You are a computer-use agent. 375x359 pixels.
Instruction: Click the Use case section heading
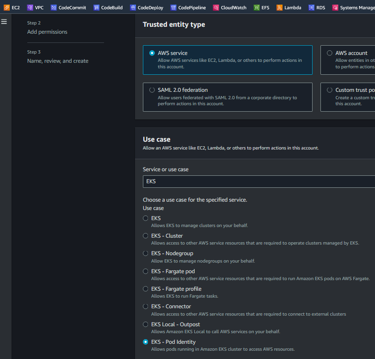(156, 139)
